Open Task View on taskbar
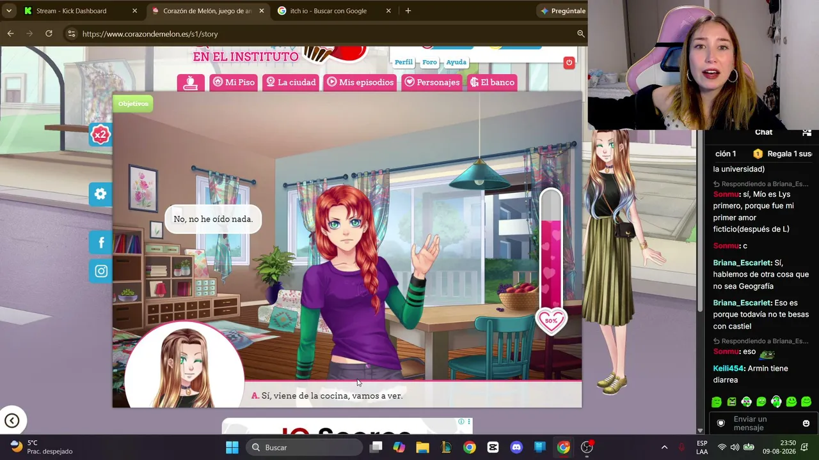The height and width of the screenshot is (460, 819). [376, 447]
